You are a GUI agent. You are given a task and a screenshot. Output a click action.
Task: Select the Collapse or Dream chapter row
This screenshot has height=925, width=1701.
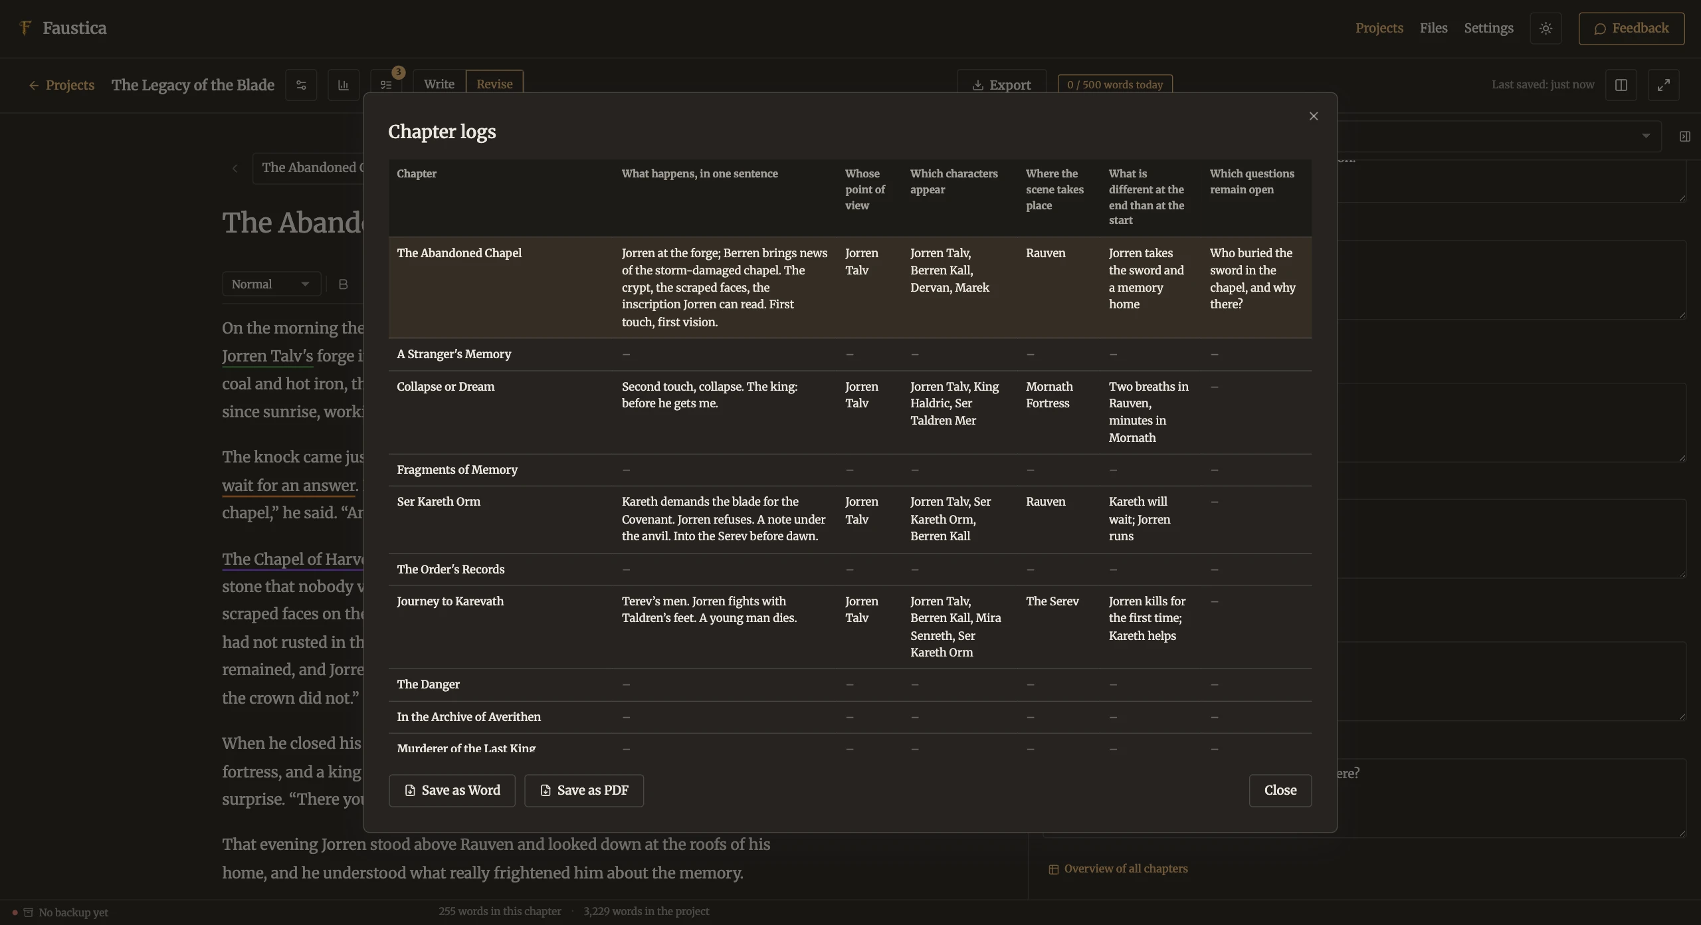click(x=850, y=412)
